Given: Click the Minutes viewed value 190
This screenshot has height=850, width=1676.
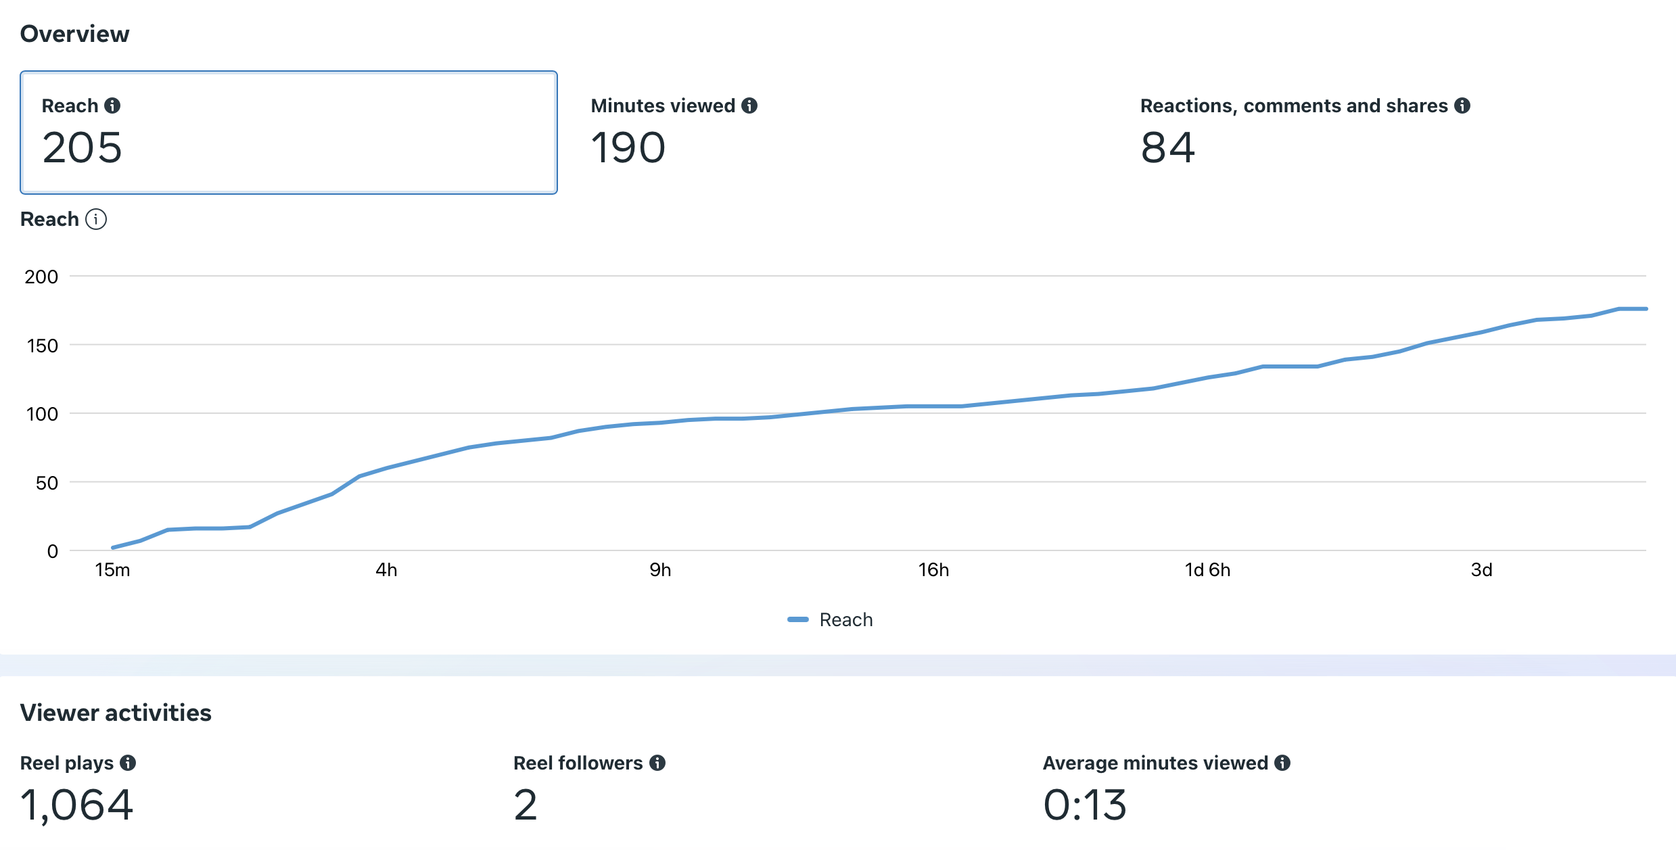Looking at the screenshot, I should tap(628, 147).
